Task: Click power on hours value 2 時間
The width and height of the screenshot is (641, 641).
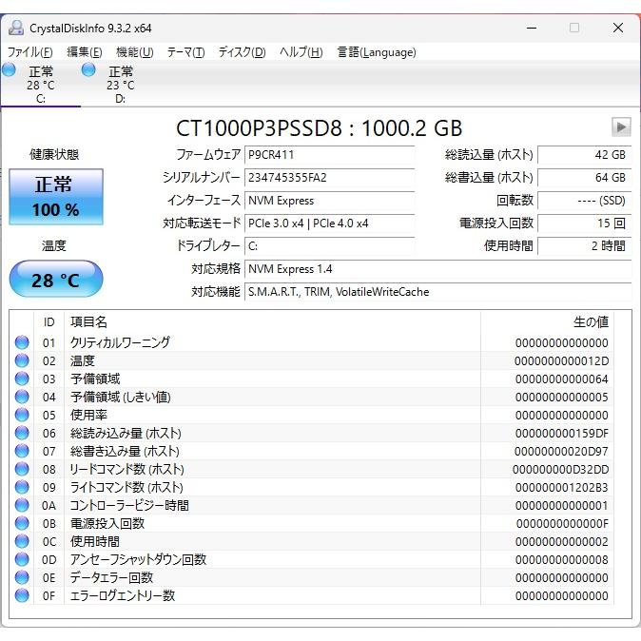Action: pyautogui.click(x=584, y=246)
